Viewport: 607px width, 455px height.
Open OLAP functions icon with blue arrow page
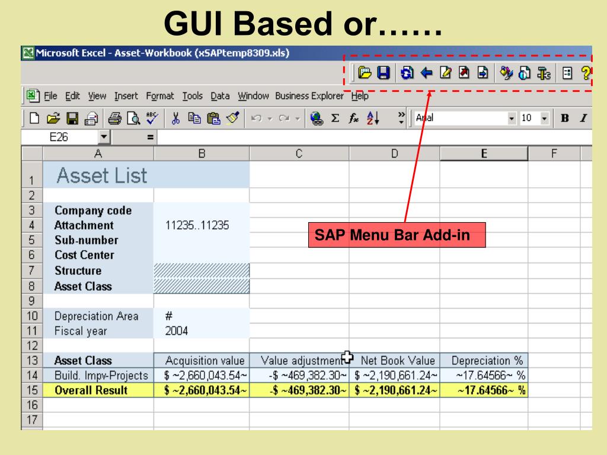tap(483, 73)
